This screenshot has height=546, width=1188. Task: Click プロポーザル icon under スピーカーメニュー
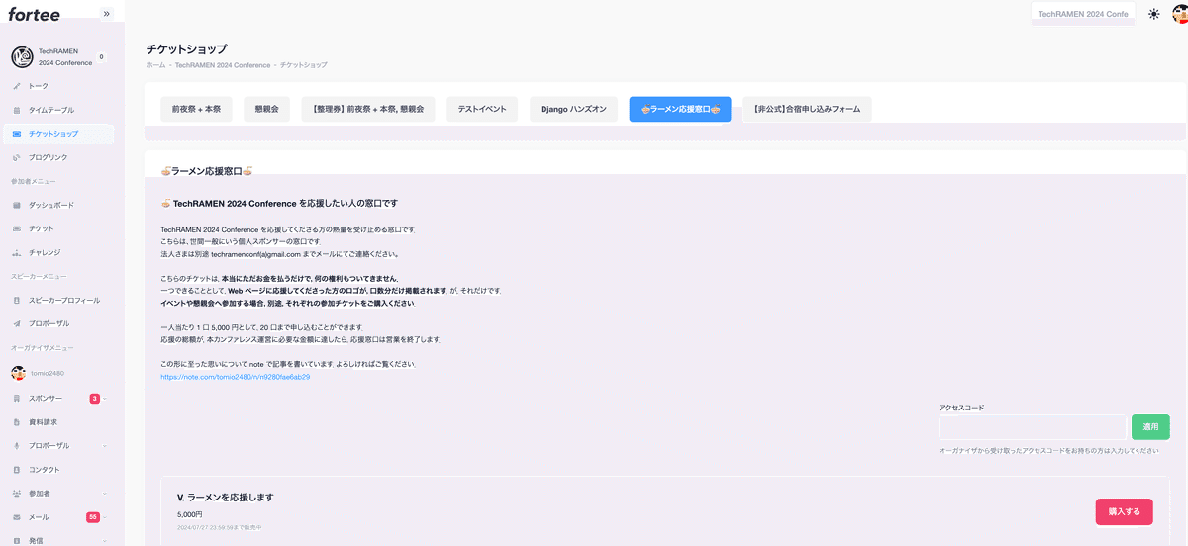[x=17, y=323]
